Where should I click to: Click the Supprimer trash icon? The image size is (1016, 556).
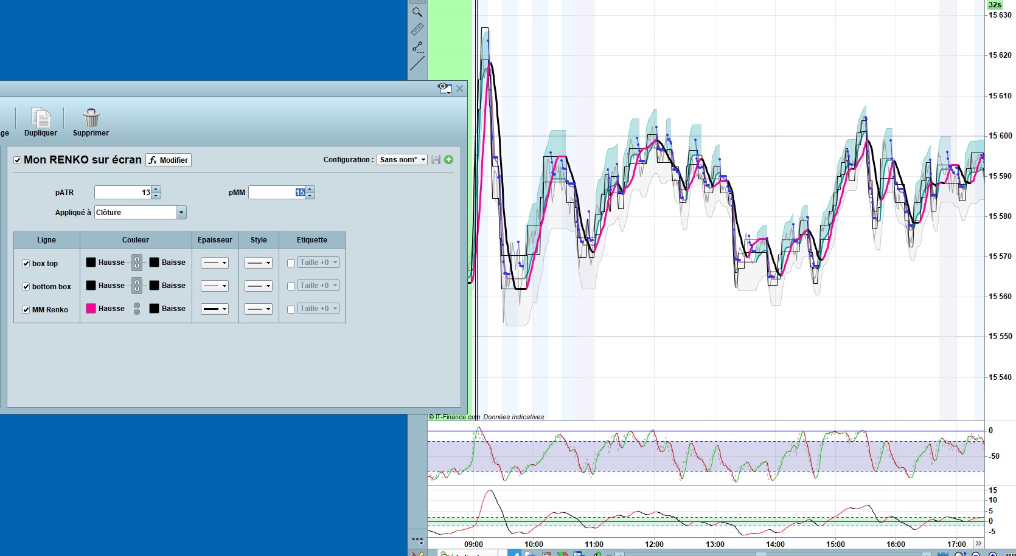pos(91,118)
